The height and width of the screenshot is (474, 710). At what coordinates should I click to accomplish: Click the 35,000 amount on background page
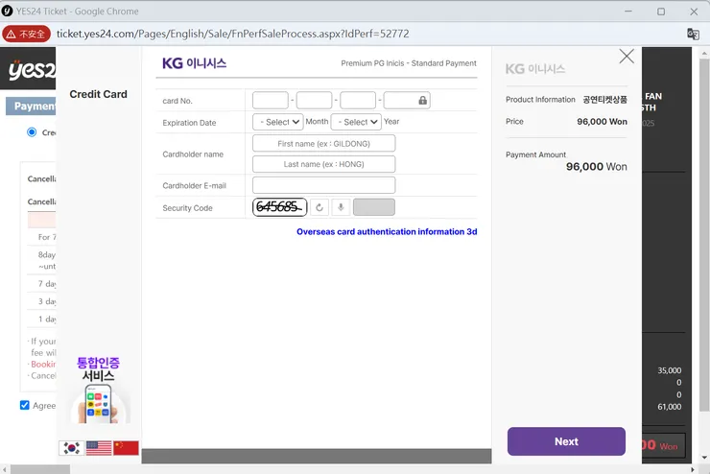click(x=670, y=370)
